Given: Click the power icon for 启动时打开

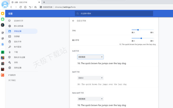Looking at the screenshot, I should coord(10,21).
